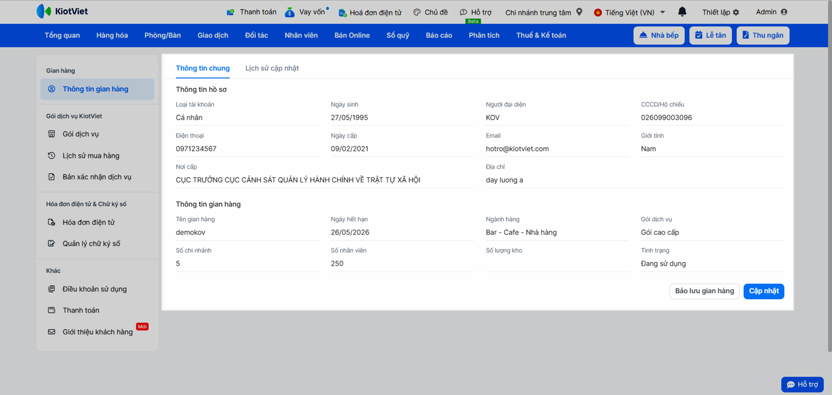Click the Chủ đề palette icon

click(x=417, y=12)
